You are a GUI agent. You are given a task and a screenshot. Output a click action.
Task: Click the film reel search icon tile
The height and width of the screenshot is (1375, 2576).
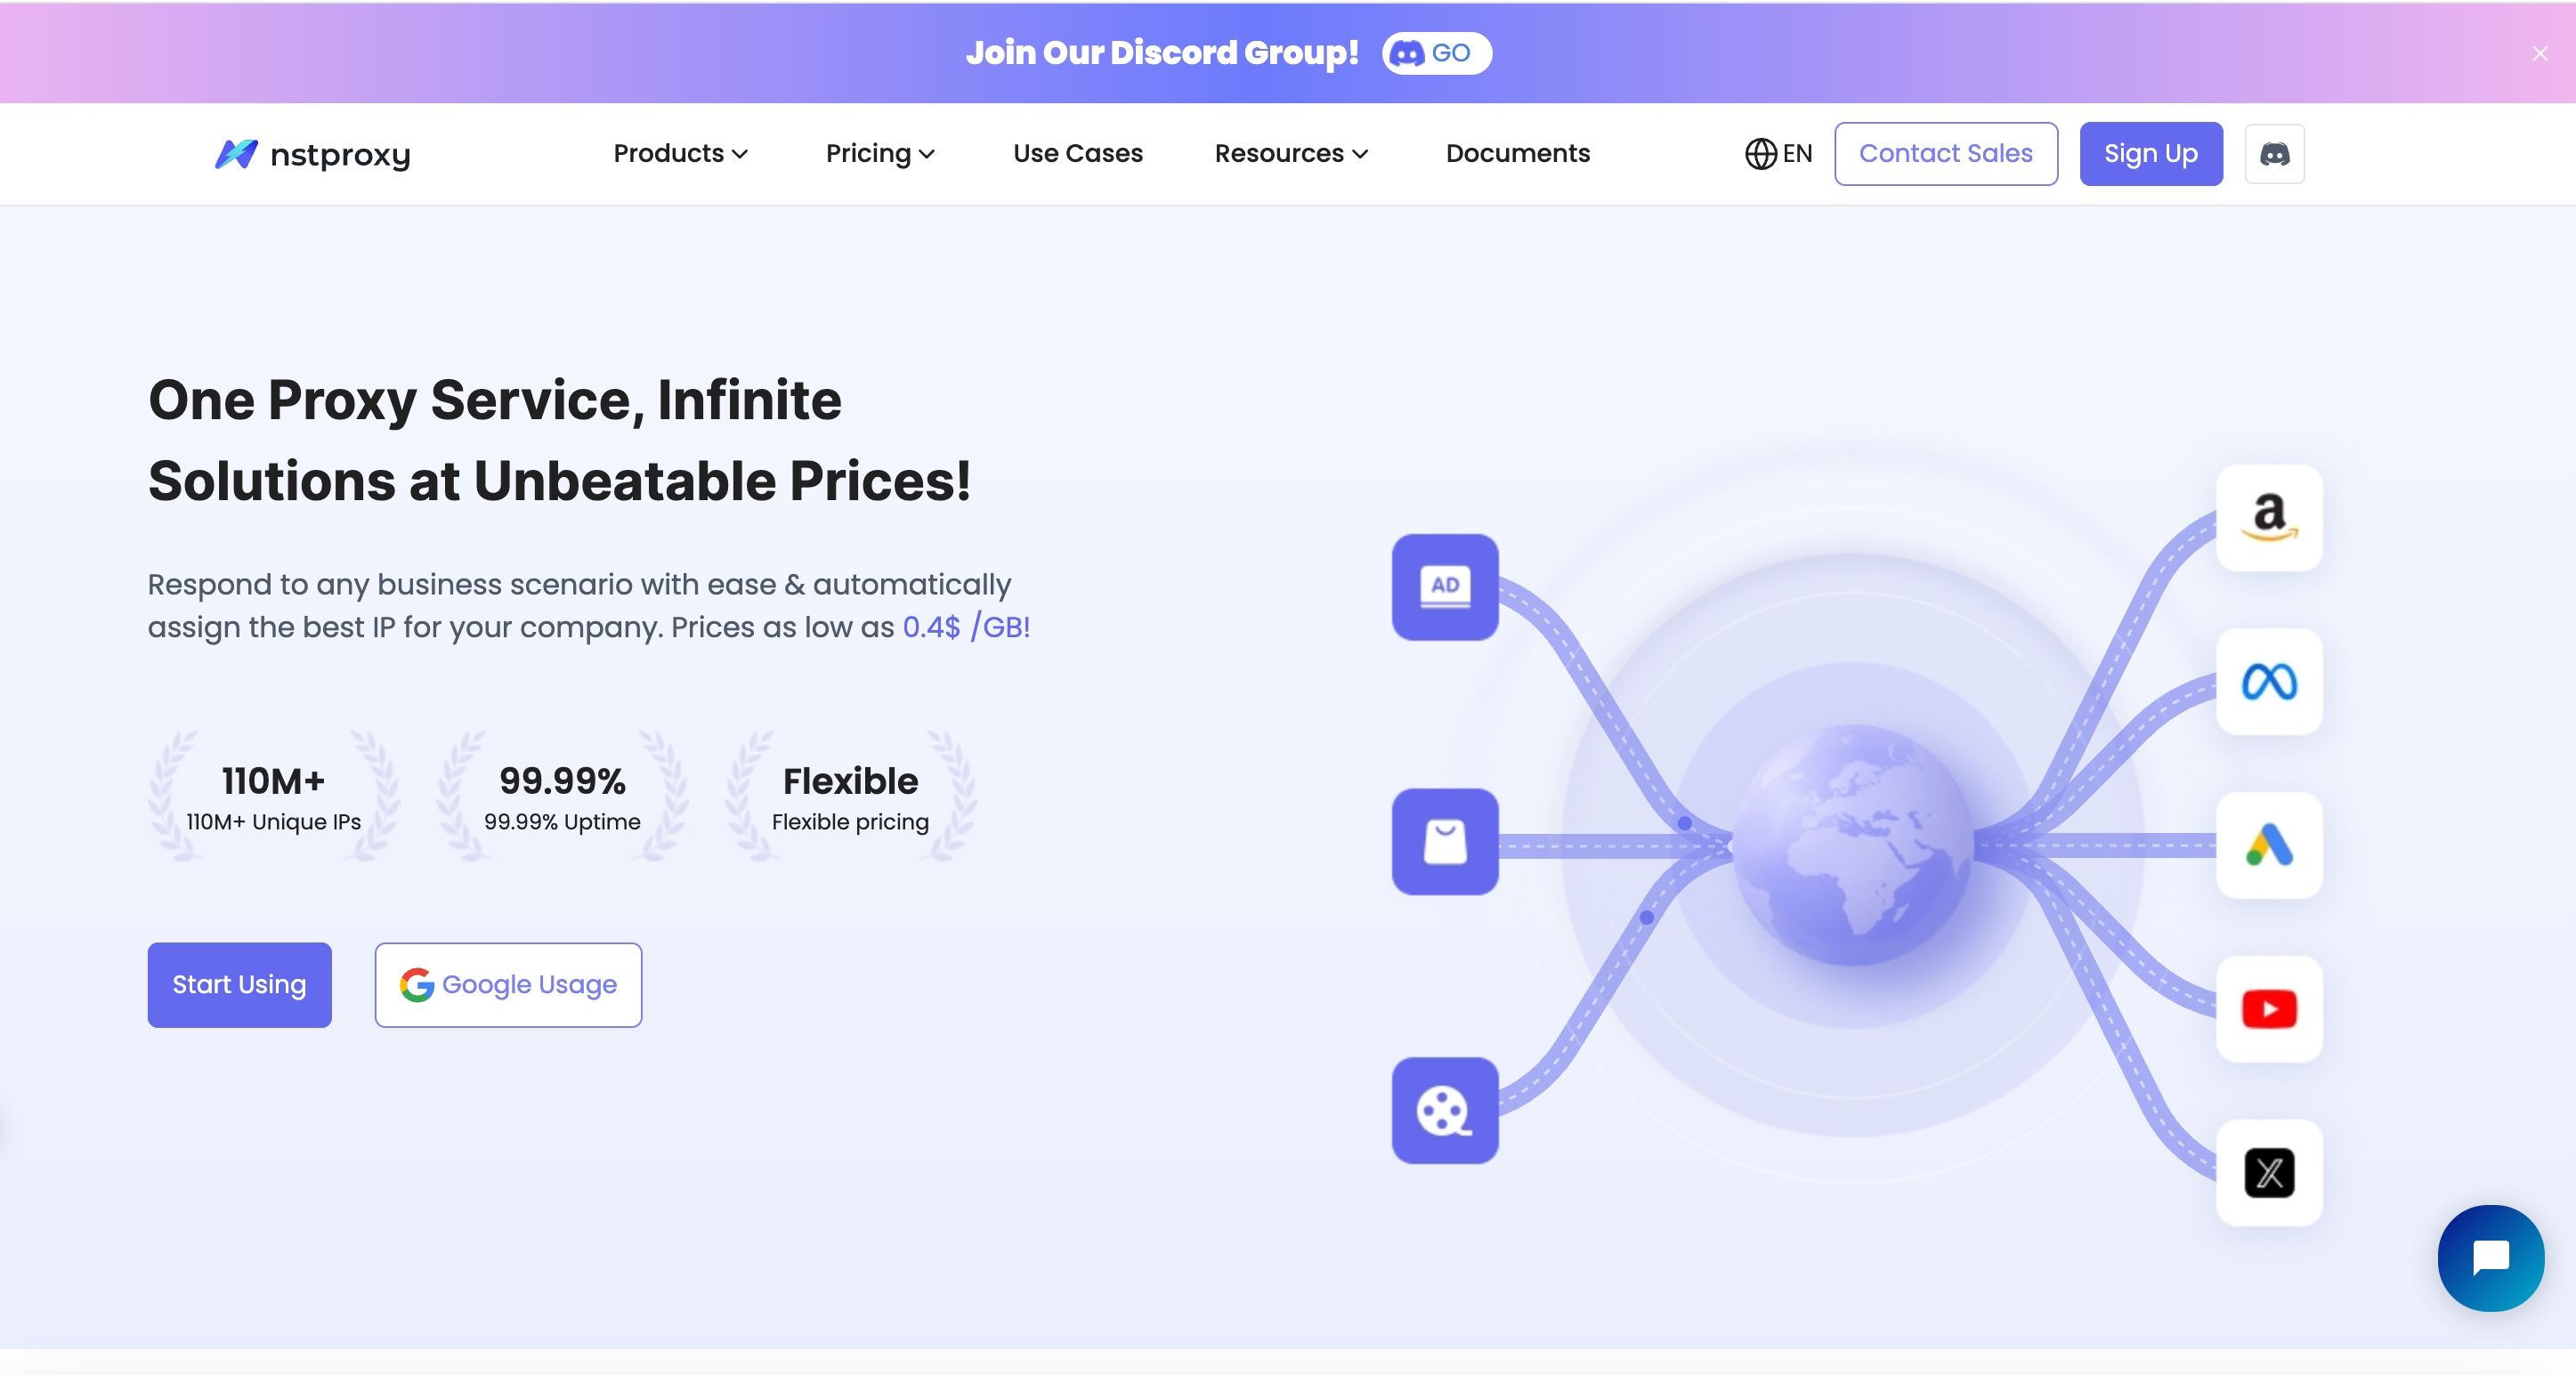coord(1445,1110)
